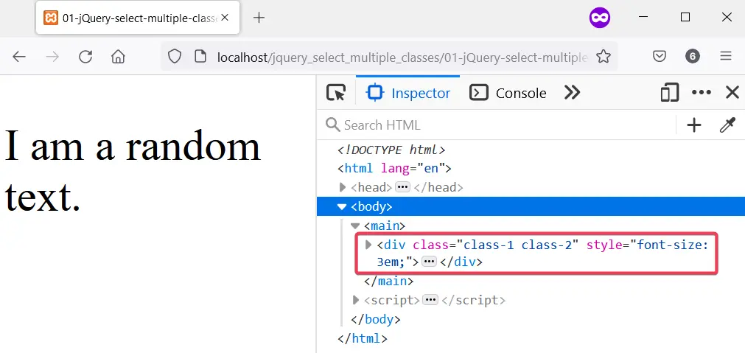
Task: Close the jQuery-select-multiple-classes browser tab
Action: click(x=225, y=18)
